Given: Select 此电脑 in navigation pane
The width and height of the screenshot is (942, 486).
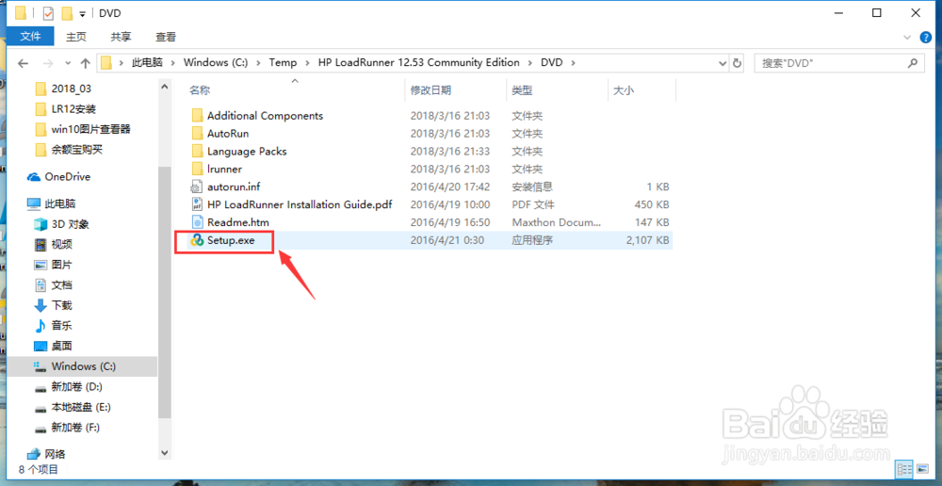Looking at the screenshot, I should [60, 203].
